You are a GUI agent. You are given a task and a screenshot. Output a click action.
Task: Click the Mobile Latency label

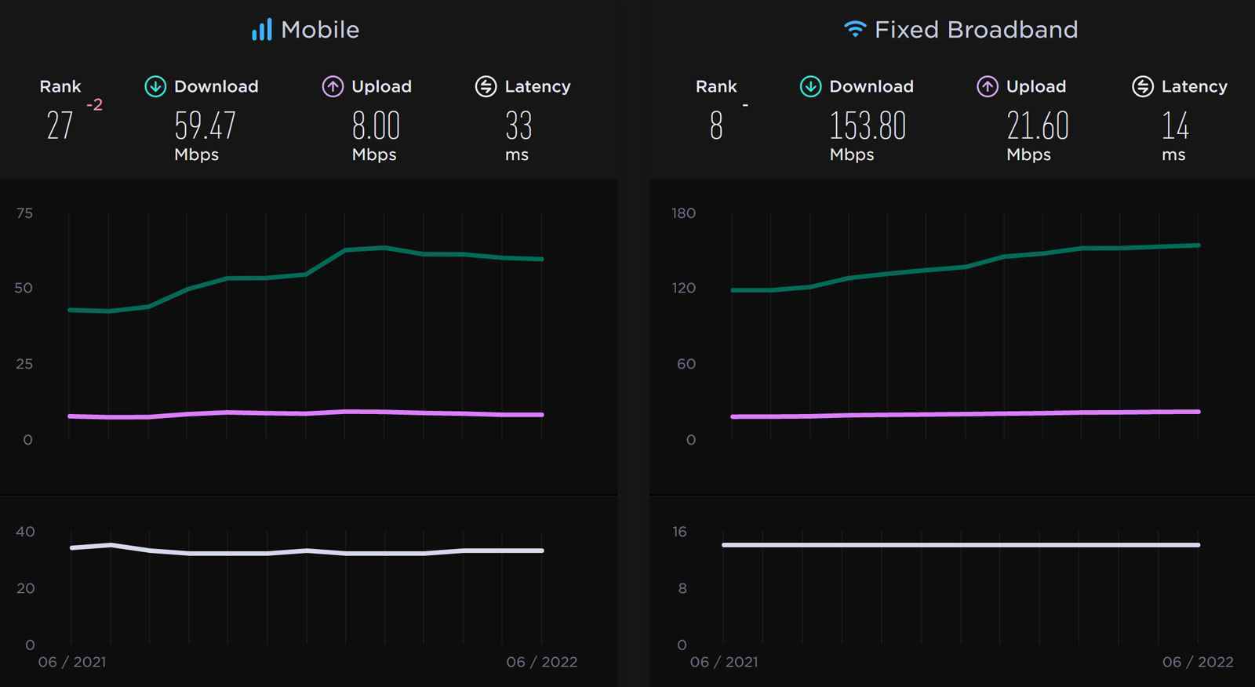(x=537, y=86)
